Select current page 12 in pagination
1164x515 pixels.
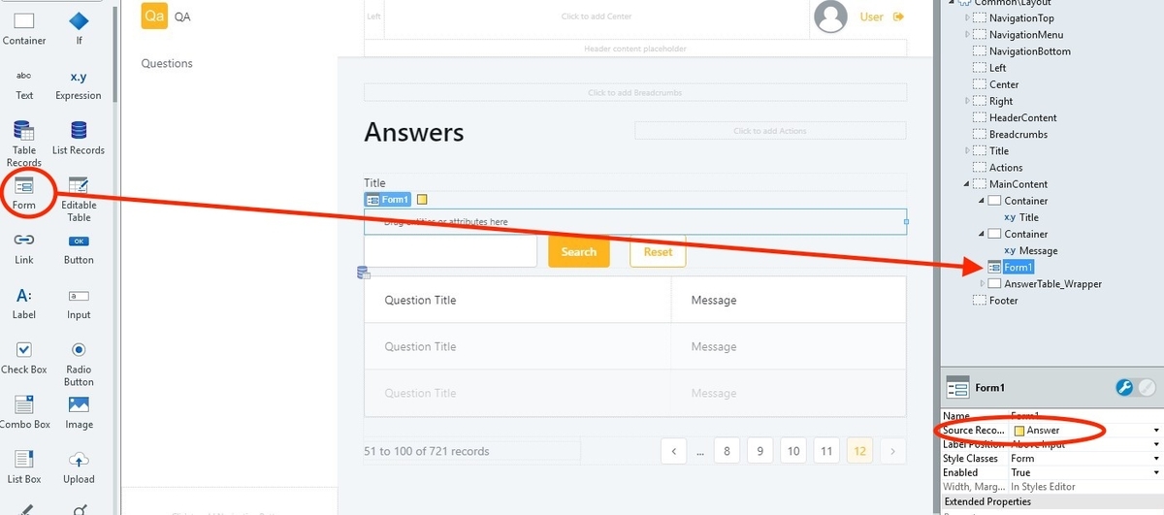(859, 450)
